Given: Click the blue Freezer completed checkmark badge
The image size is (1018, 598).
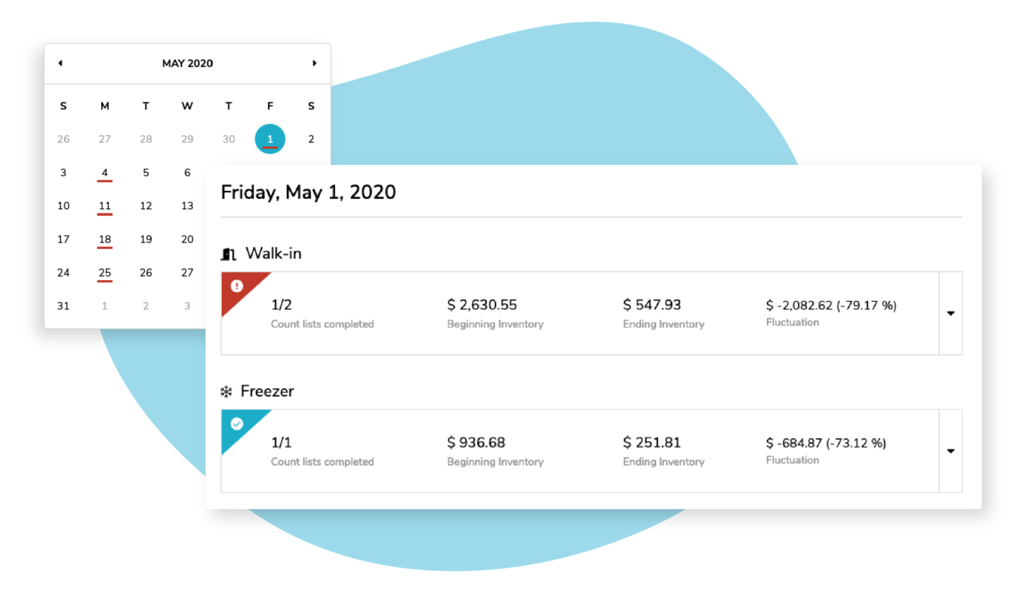Looking at the screenshot, I should click(x=237, y=424).
